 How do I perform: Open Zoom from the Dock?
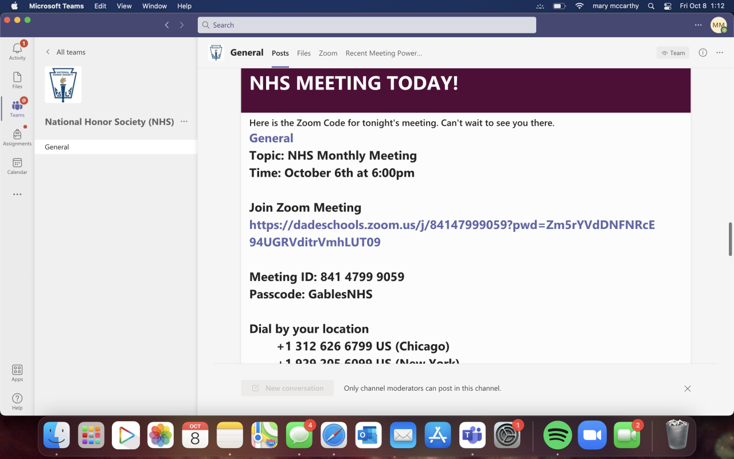(592, 435)
